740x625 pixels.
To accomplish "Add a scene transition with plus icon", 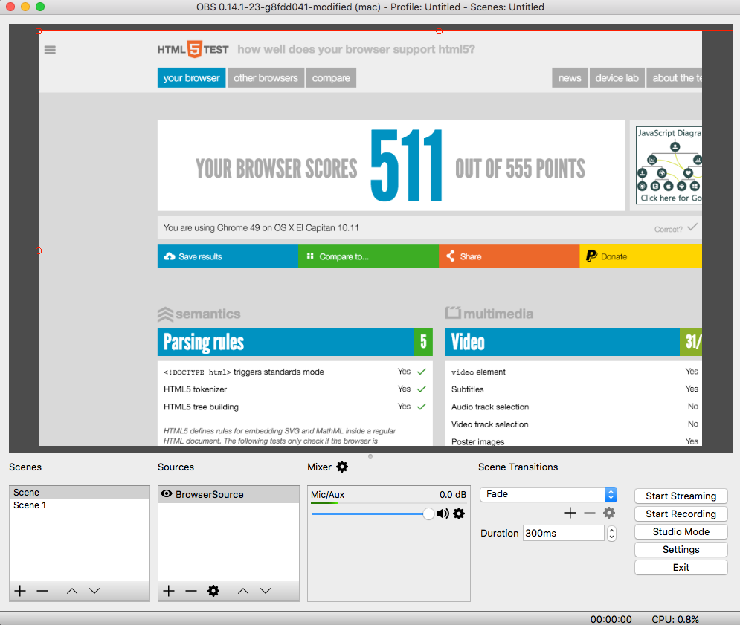I will point(570,513).
